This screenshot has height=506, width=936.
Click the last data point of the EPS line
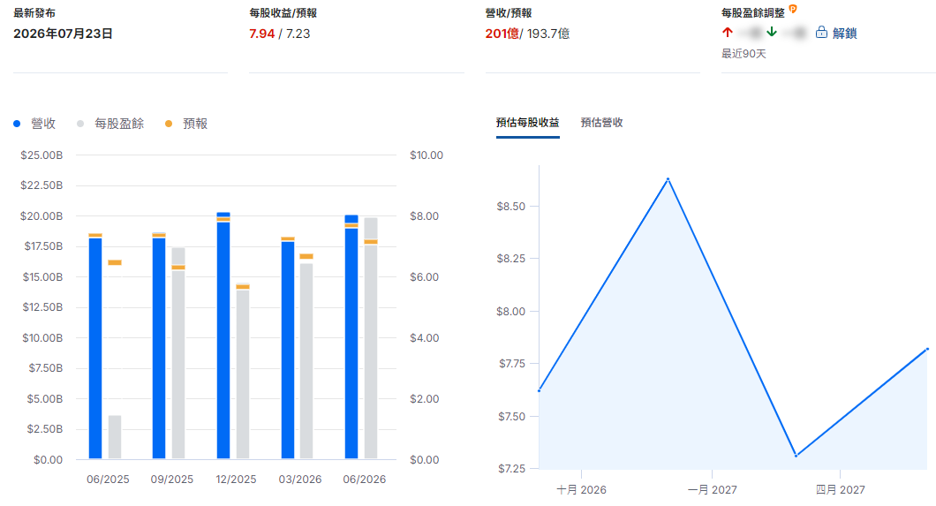coord(928,350)
